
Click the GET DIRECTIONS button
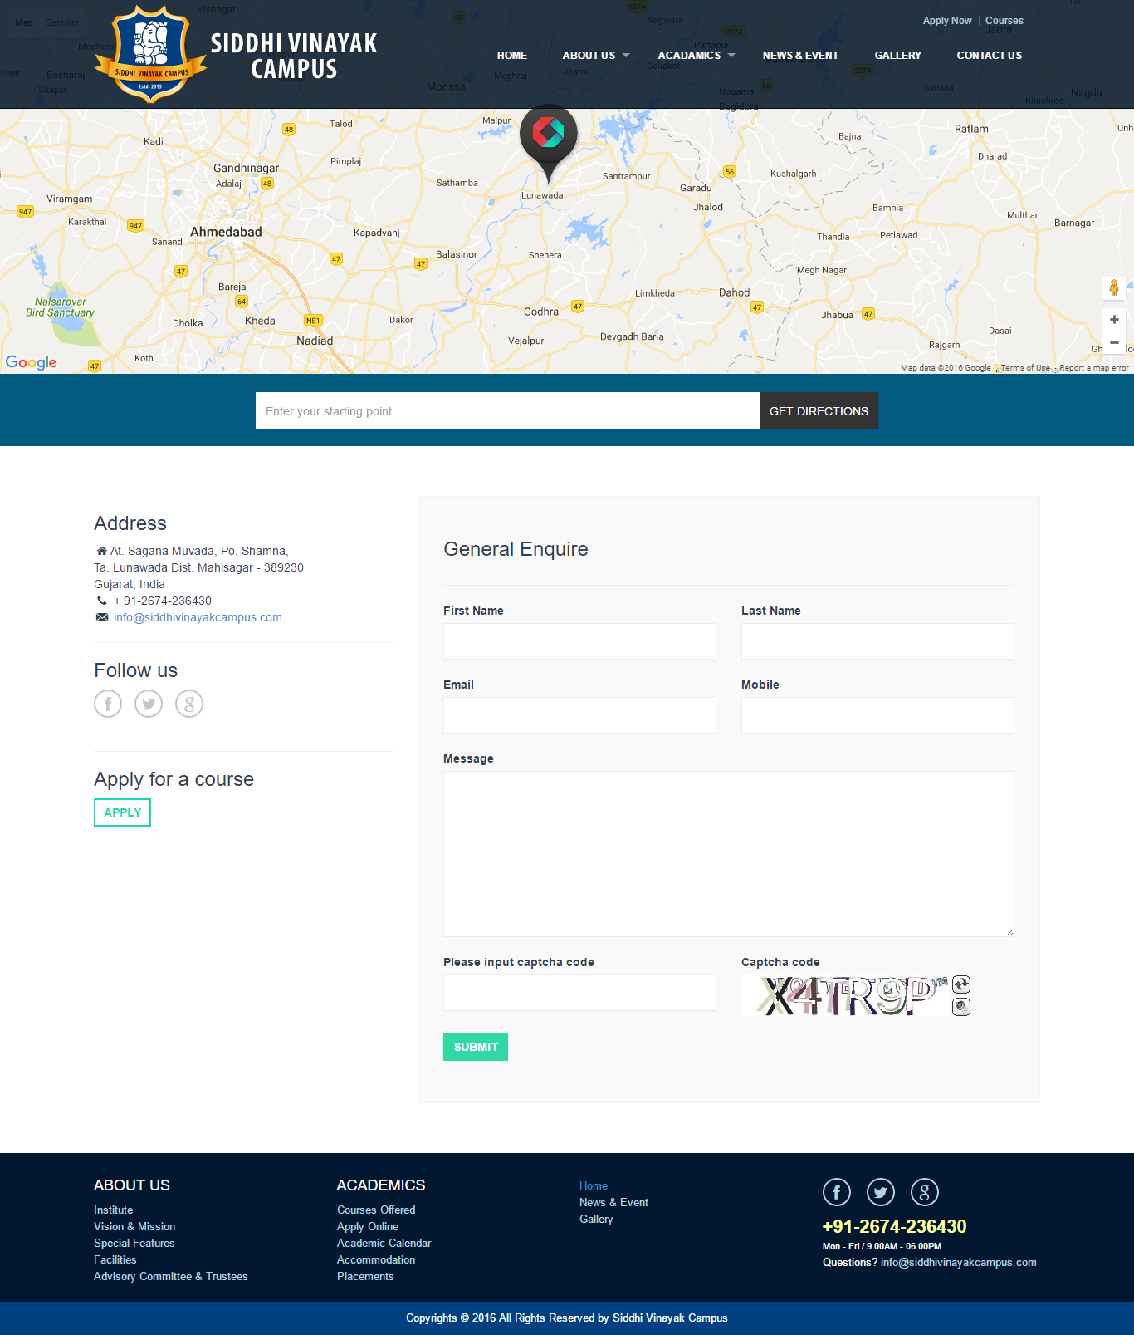pos(819,411)
